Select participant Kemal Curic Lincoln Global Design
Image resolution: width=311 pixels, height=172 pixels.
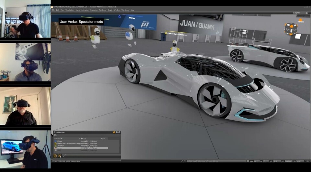coord(81,143)
